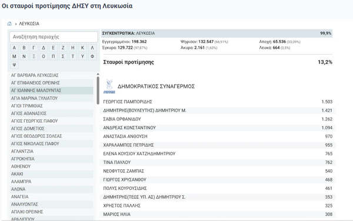353x221 pixels.
Task: Filter areas by letter Λ
Action: 92,48
